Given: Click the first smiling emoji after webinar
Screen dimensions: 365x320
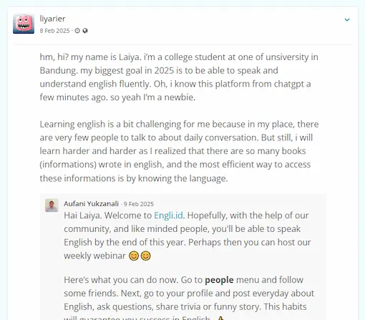Looking at the screenshot, I should coord(134,256).
